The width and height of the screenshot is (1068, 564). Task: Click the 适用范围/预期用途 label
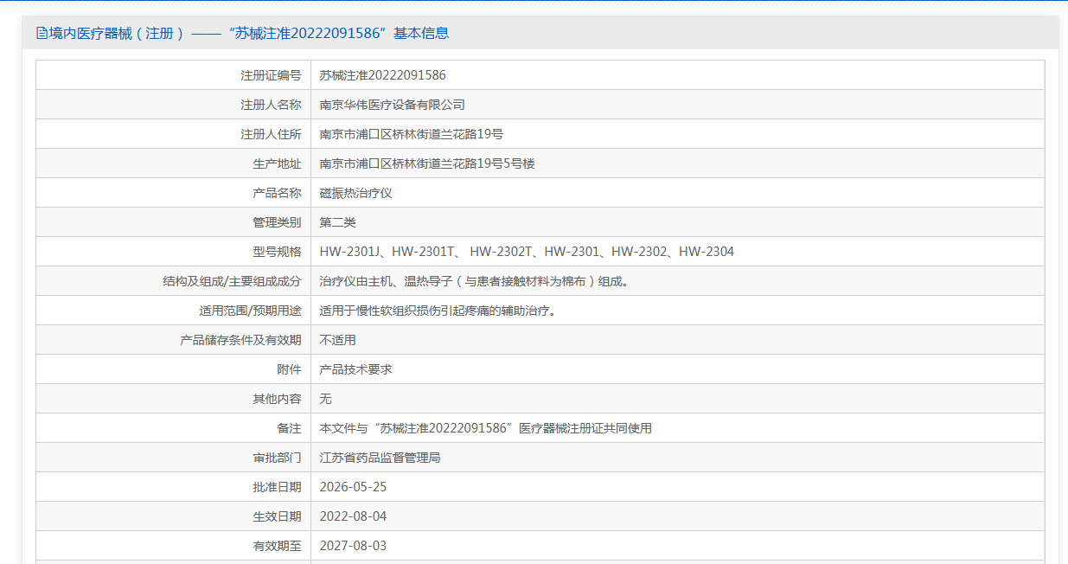(x=250, y=311)
